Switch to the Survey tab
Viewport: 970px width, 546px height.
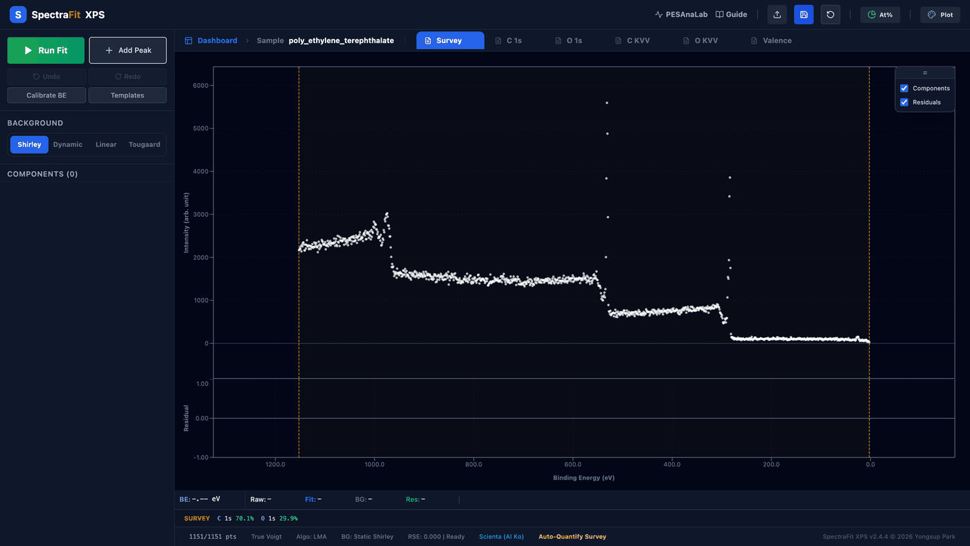coord(450,41)
